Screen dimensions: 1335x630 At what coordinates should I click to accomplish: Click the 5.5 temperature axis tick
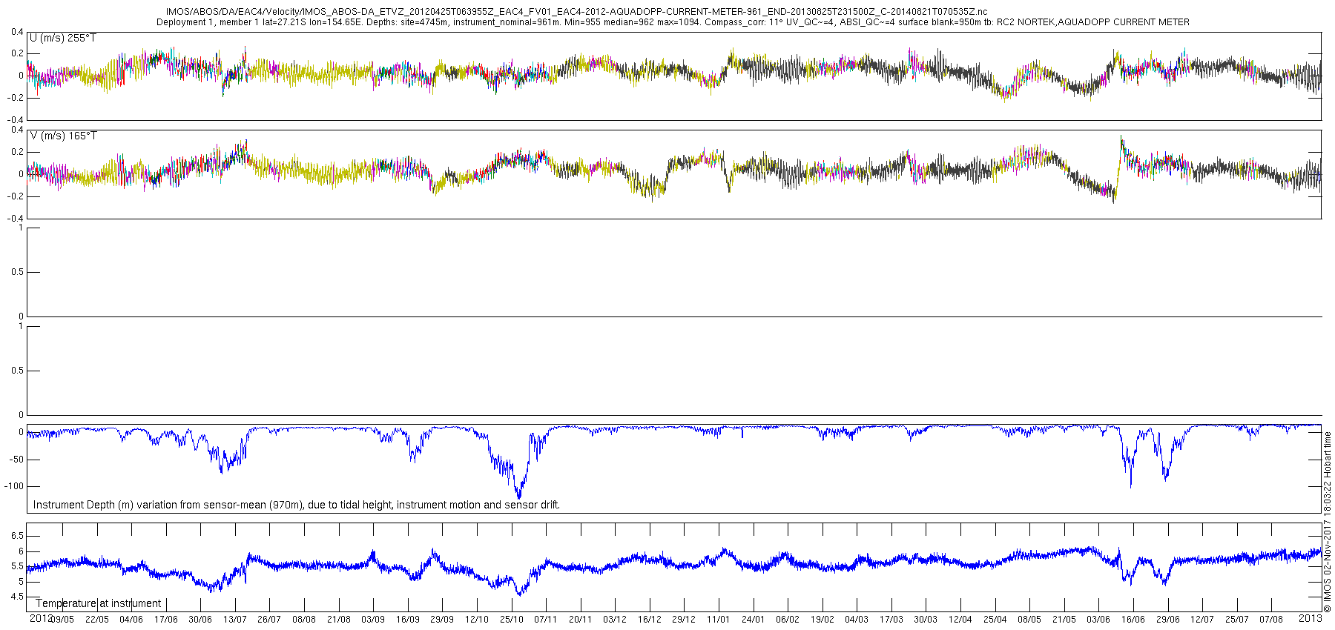pyautogui.click(x=17, y=566)
